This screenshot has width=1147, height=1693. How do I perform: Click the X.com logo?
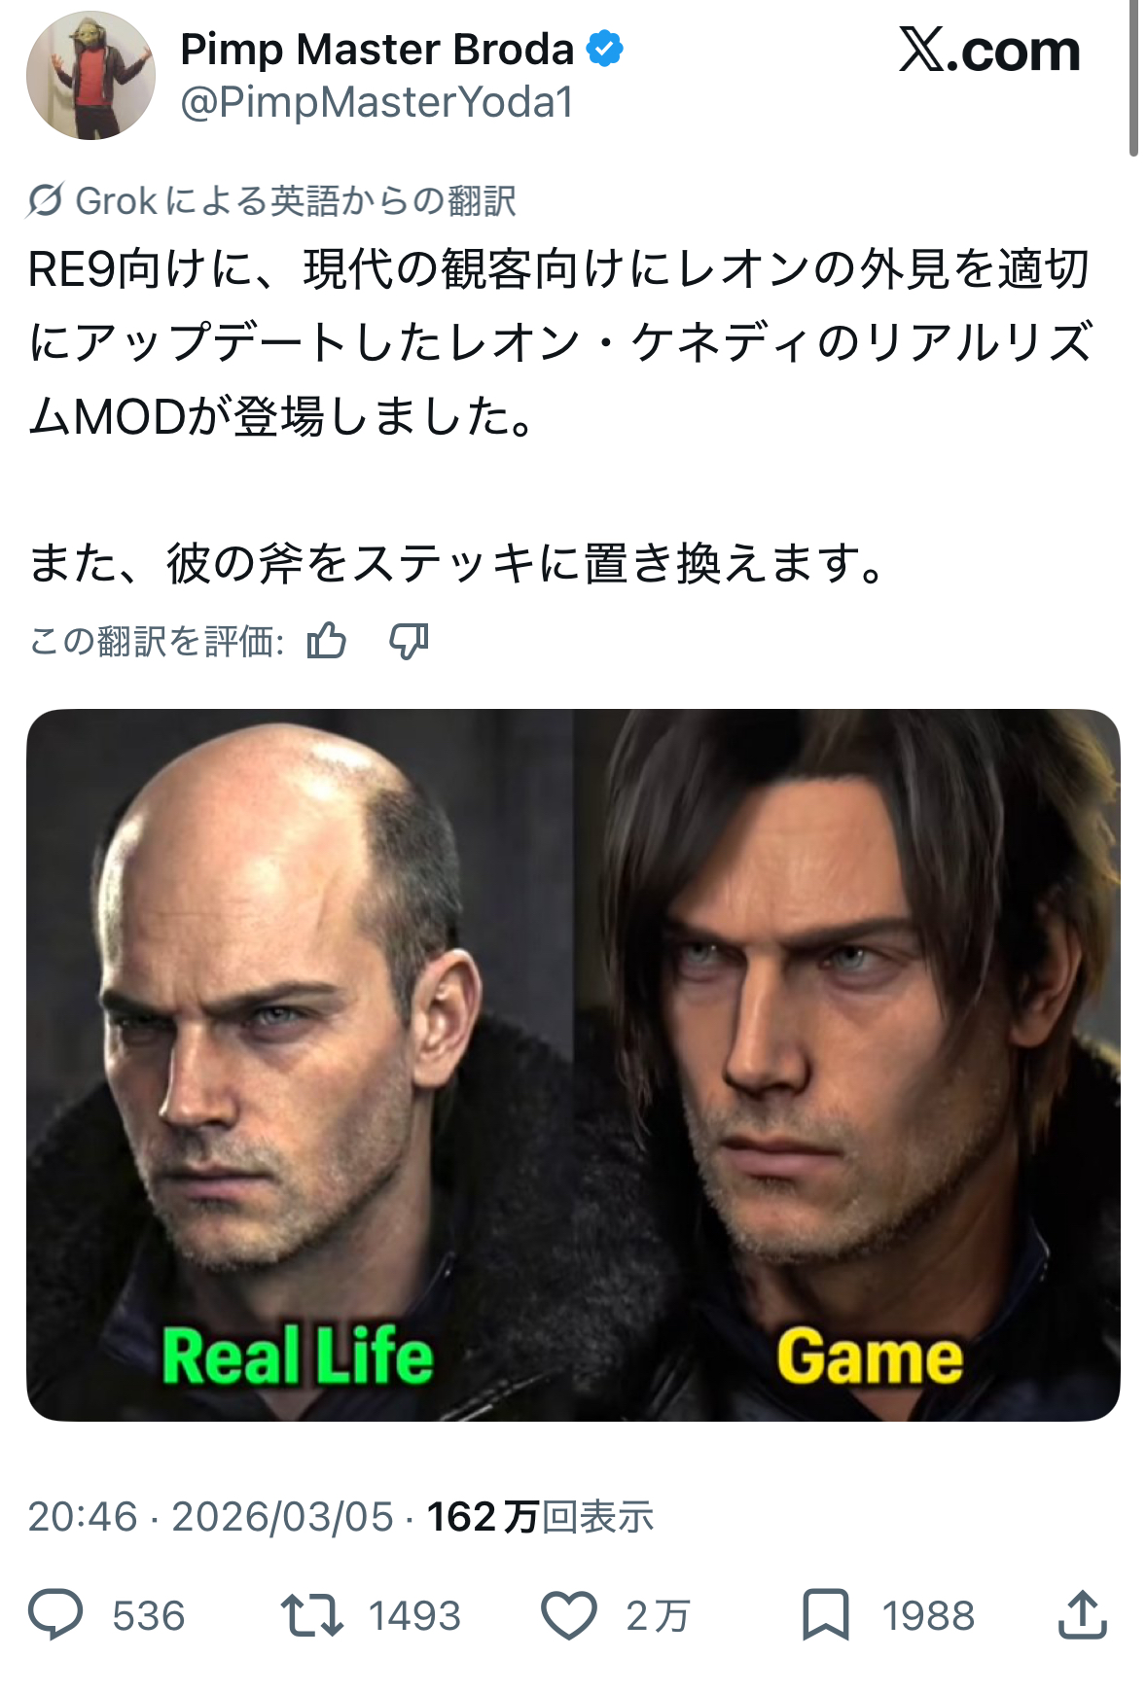tap(989, 50)
